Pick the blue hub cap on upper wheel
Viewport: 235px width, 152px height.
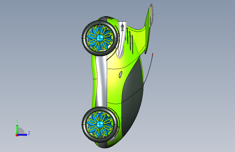tap(100, 38)
